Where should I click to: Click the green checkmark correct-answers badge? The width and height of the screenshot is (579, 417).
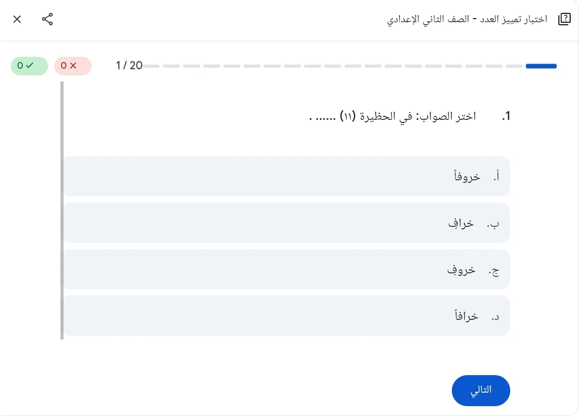tap(29, 66)
